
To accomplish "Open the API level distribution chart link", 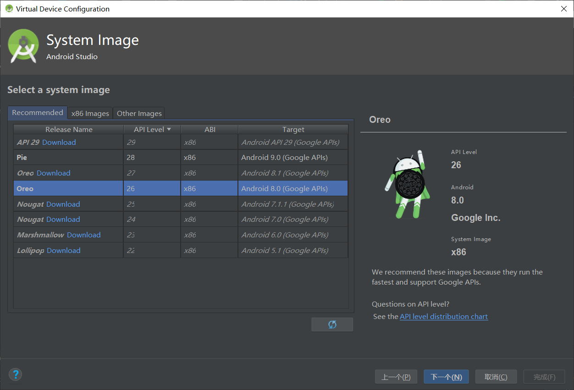I will [444, 316].
